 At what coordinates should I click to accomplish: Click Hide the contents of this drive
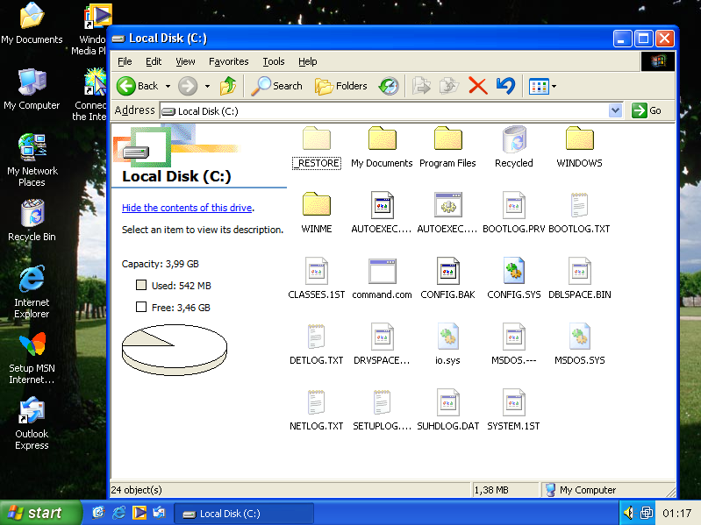pos(187,208)
